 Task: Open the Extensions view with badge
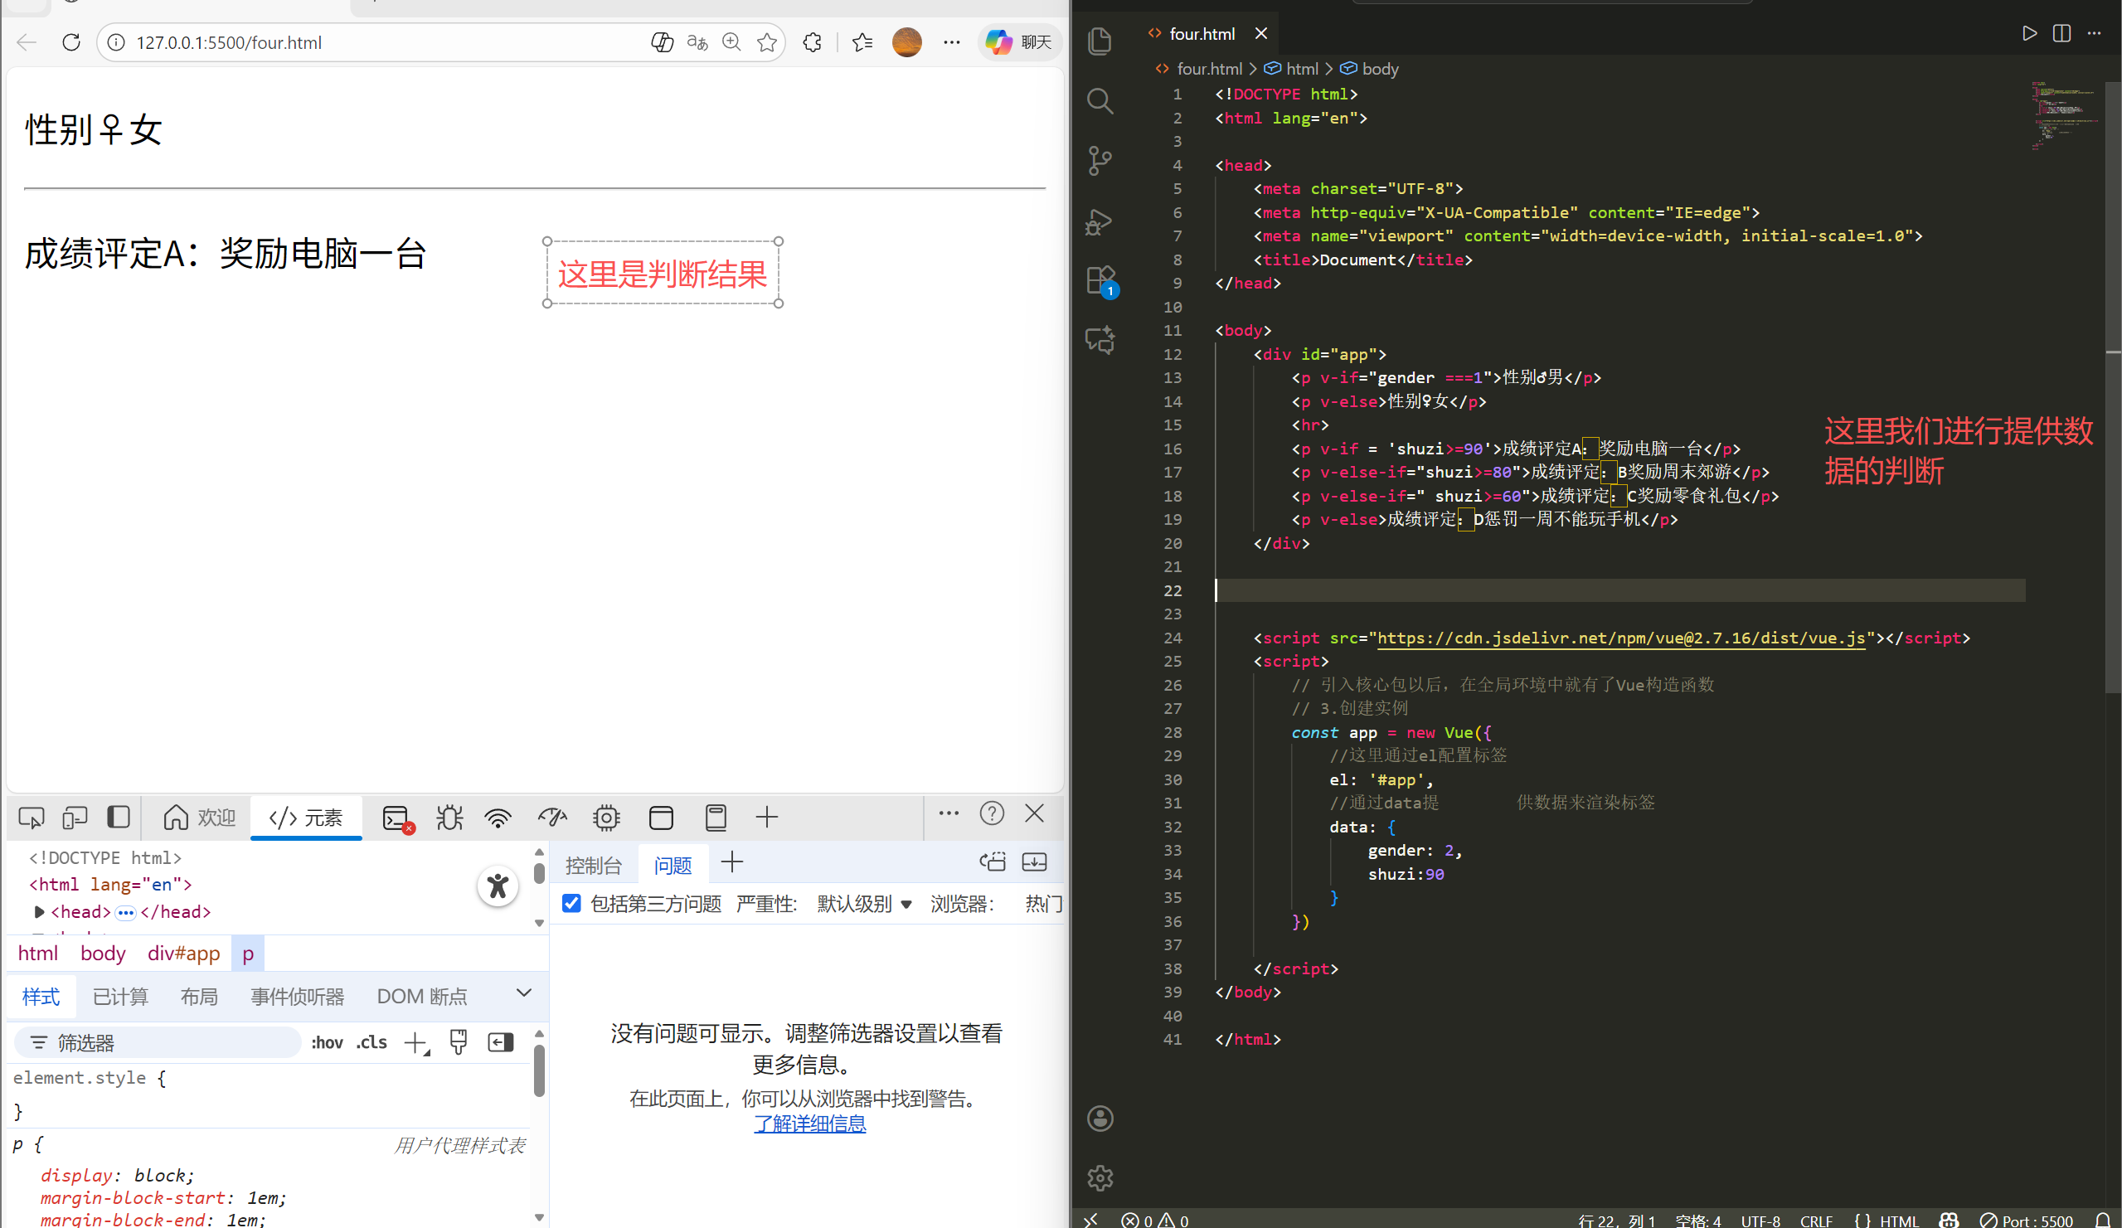(x=1100, y=280)
